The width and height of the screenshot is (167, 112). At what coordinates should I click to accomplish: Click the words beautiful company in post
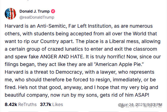(27, 95)
